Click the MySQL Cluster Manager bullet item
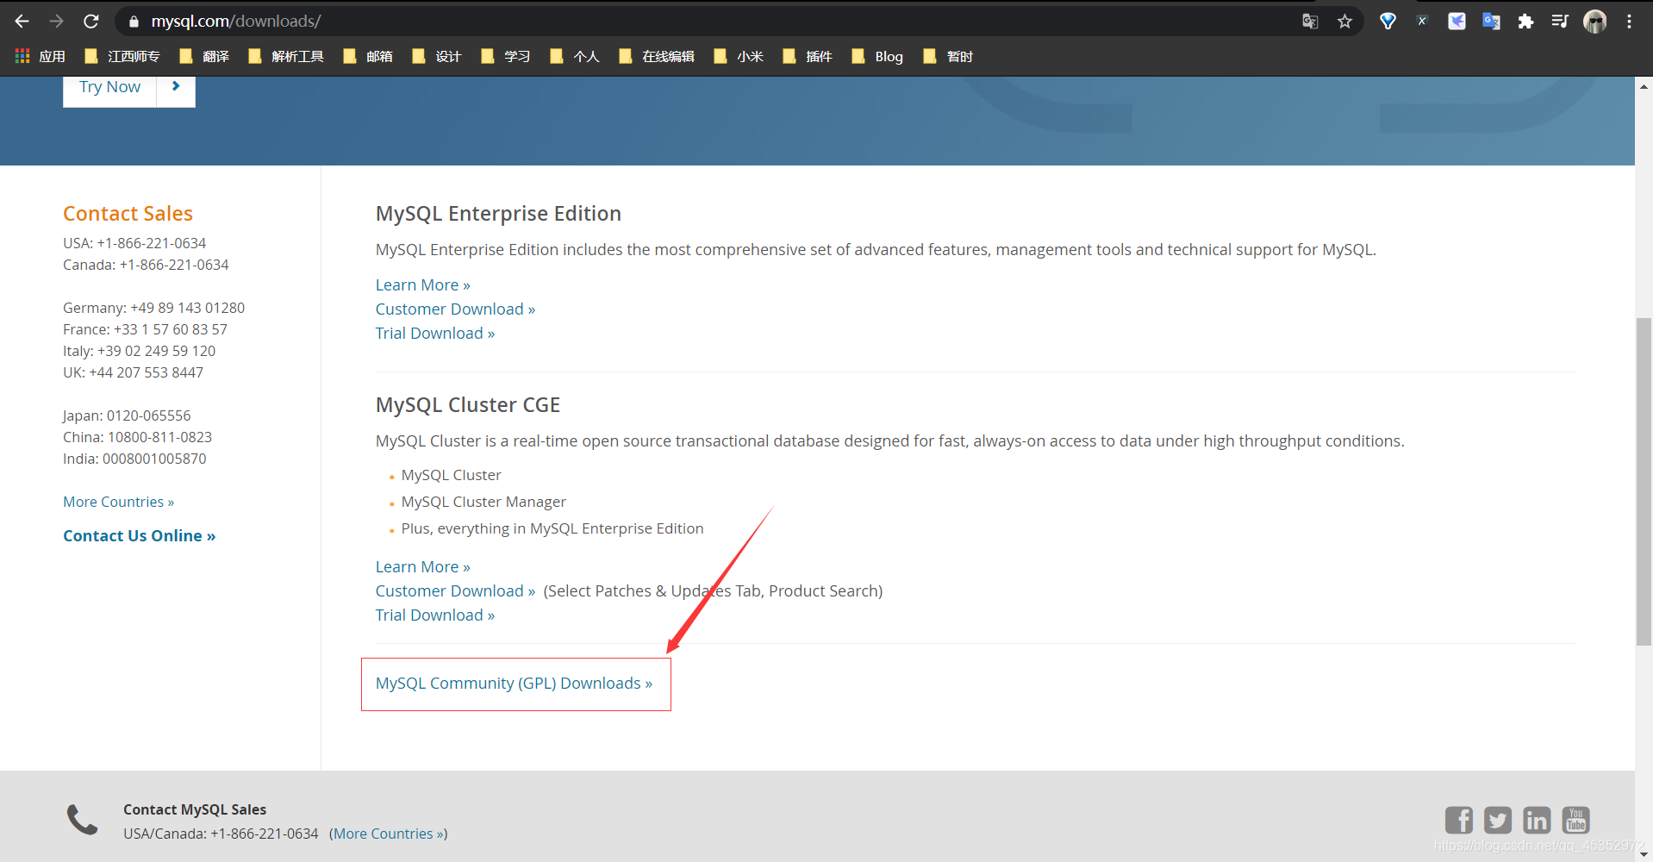The height and width of the screenshot is (862, 1653). coord(483,503)
